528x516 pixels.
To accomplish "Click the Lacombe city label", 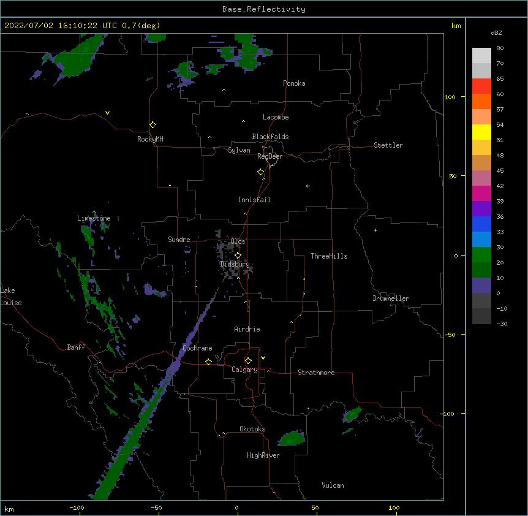I will click(x=276, y=117).
